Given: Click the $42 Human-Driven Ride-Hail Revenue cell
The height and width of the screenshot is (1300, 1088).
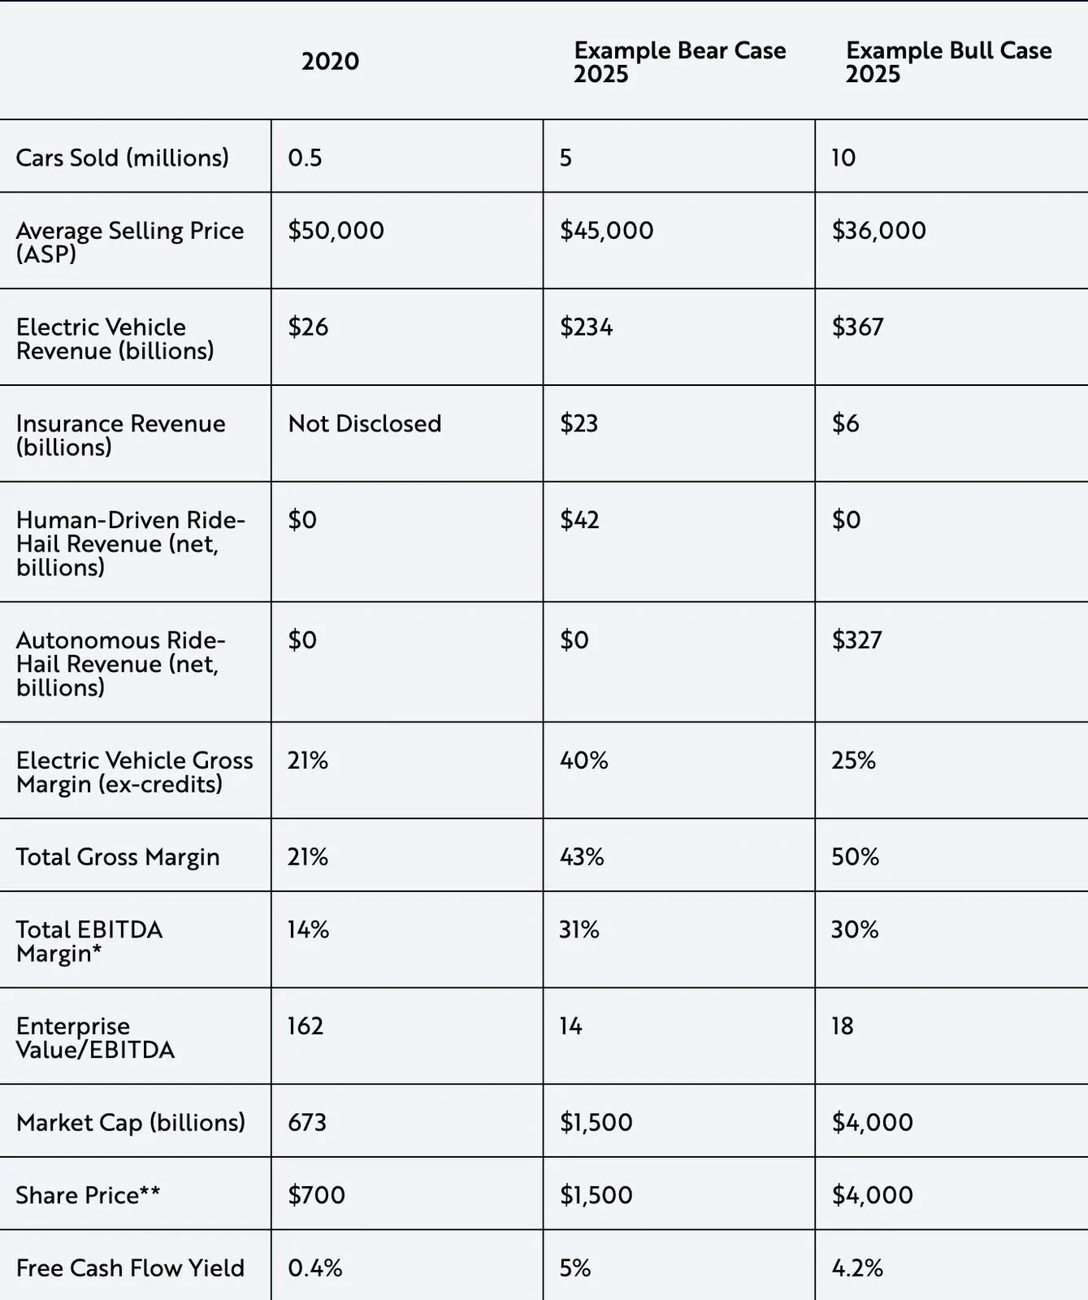Looking at the screenshot, I should [579, 520].
